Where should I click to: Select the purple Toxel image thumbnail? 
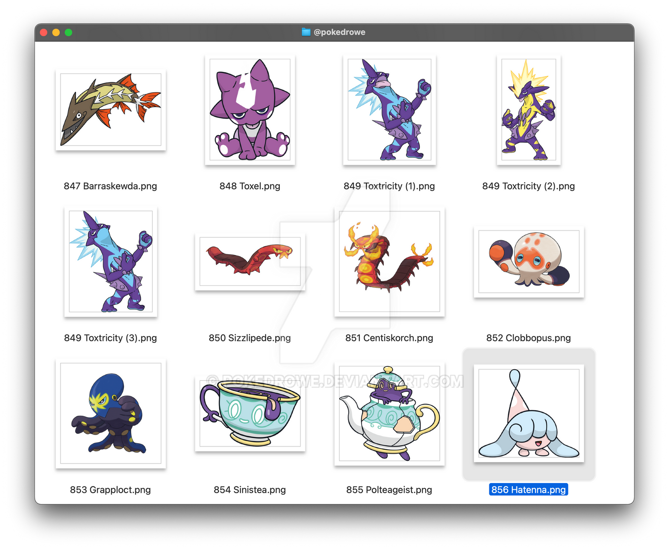point(250,110)
